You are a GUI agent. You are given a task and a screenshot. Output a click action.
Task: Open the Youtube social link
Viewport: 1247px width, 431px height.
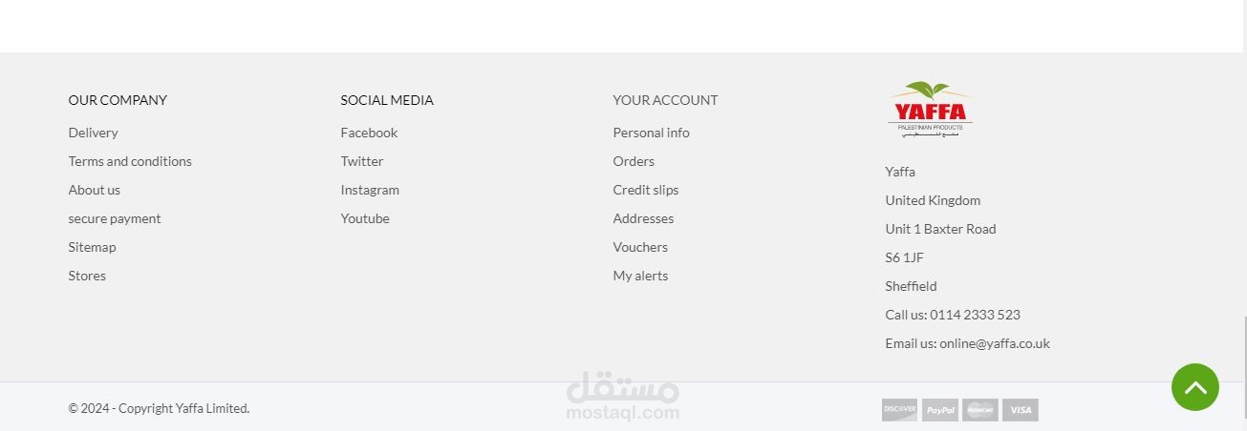click(x=365, y=218)
